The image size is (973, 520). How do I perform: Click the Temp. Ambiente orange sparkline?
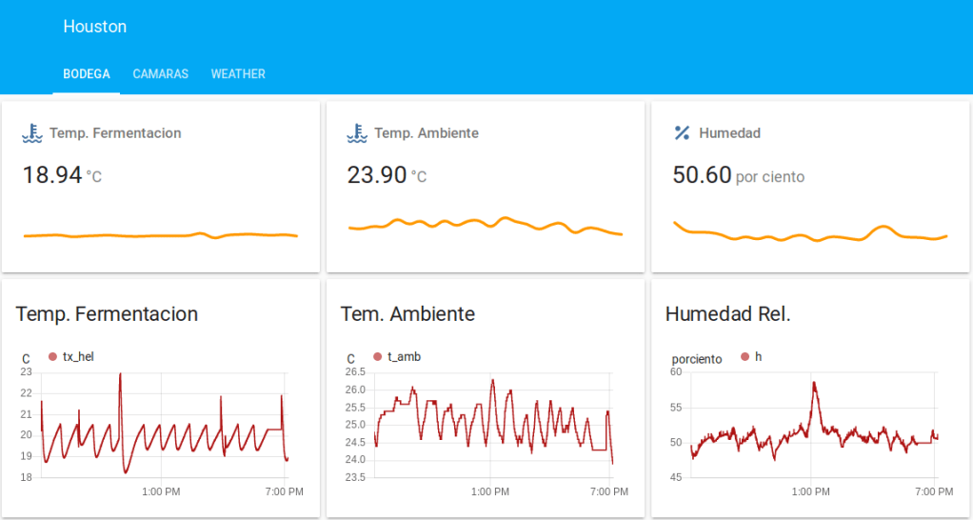(485, 224)
